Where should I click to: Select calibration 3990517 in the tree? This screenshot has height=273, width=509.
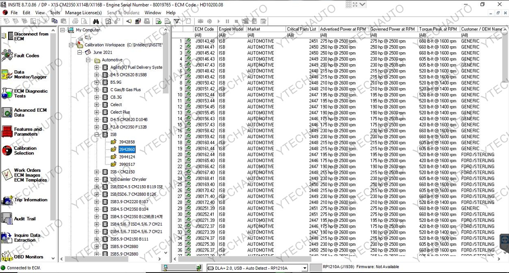click(127, 165)
